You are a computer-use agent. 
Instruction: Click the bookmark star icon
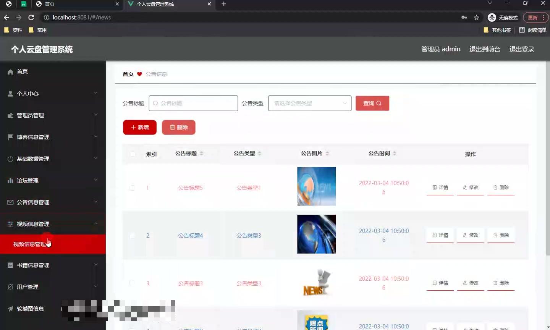click(x=476, y=18)
